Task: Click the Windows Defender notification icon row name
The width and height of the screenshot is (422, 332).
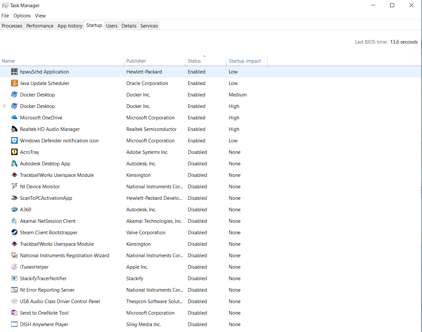Action: [59, 141]
